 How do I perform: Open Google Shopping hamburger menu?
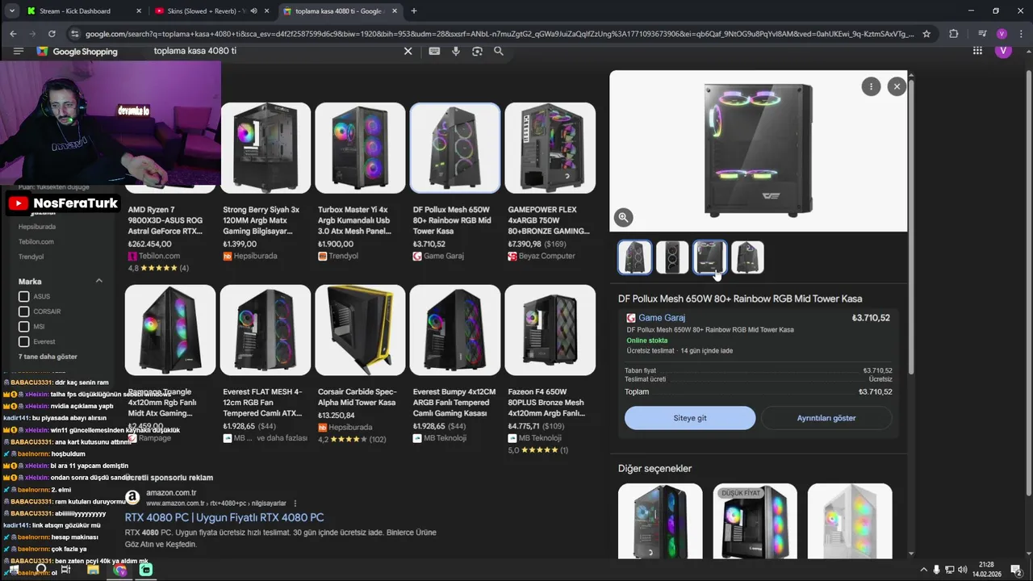pyautogui.click(x=18, y=51)
